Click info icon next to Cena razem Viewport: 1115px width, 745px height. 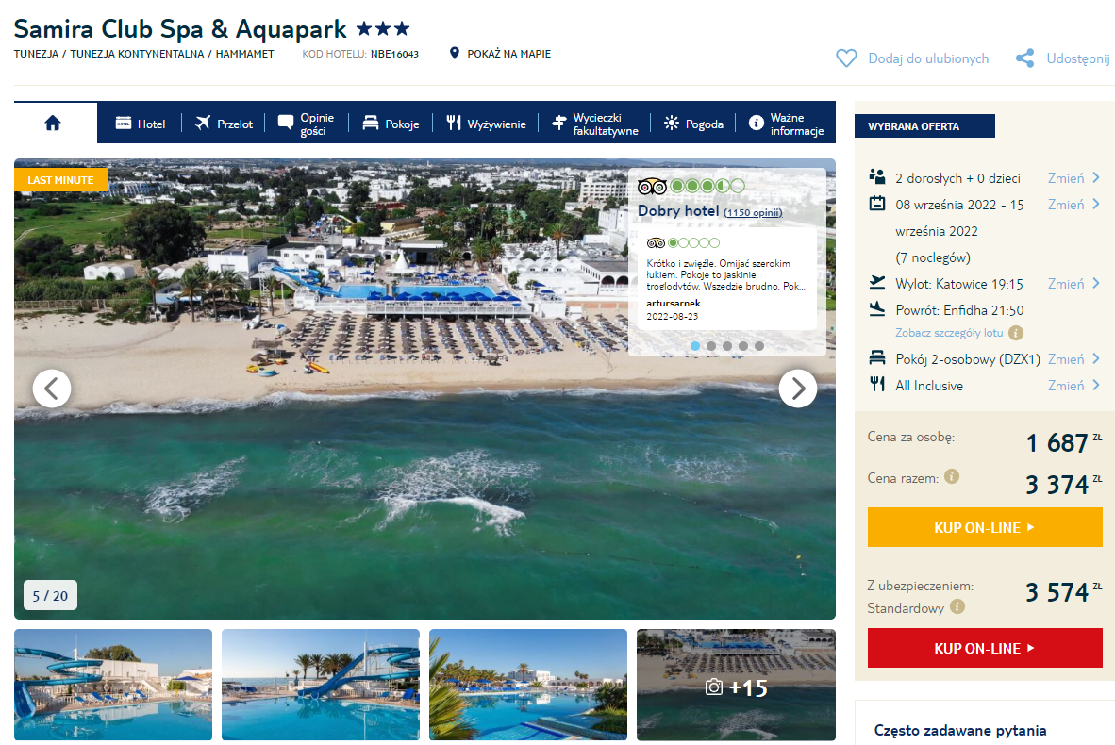point(952,476)
